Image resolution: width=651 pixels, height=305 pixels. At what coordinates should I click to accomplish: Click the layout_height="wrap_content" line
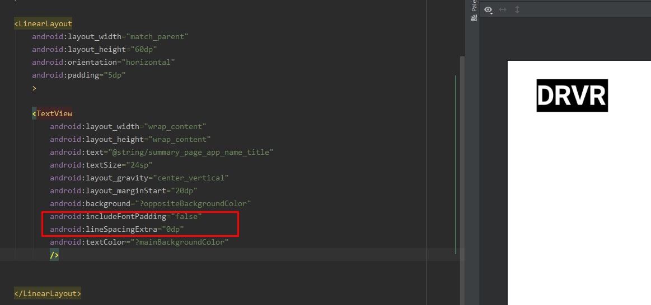130,139
